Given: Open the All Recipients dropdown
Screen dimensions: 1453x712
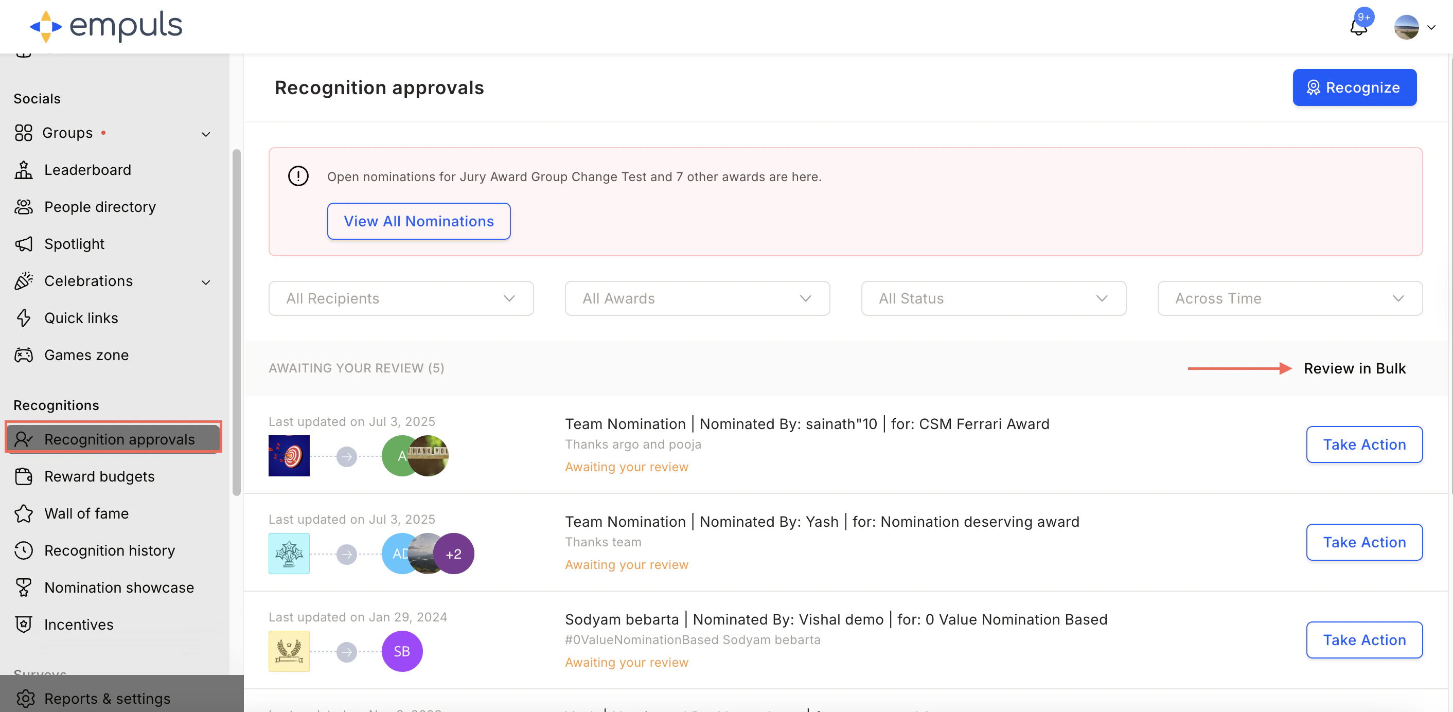Looking at the screenshot, I should point(401,298).
